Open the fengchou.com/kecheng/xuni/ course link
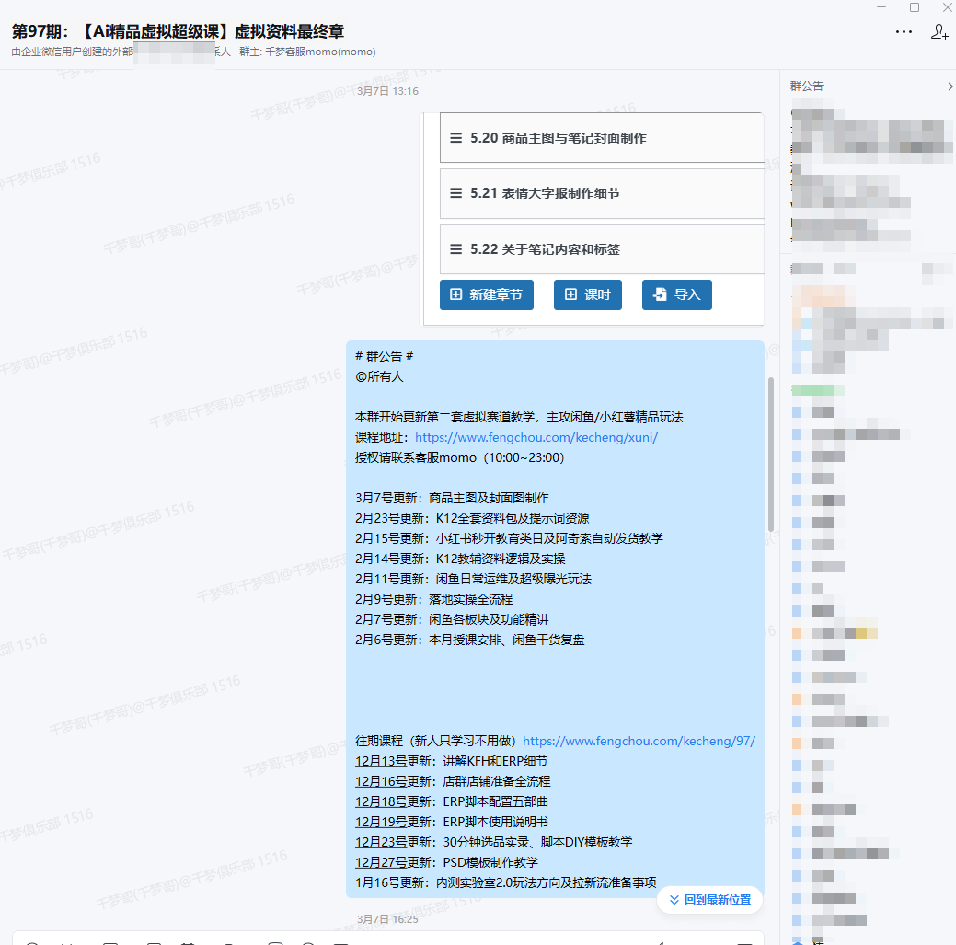956x945 pixels. [x=536, y=437]
